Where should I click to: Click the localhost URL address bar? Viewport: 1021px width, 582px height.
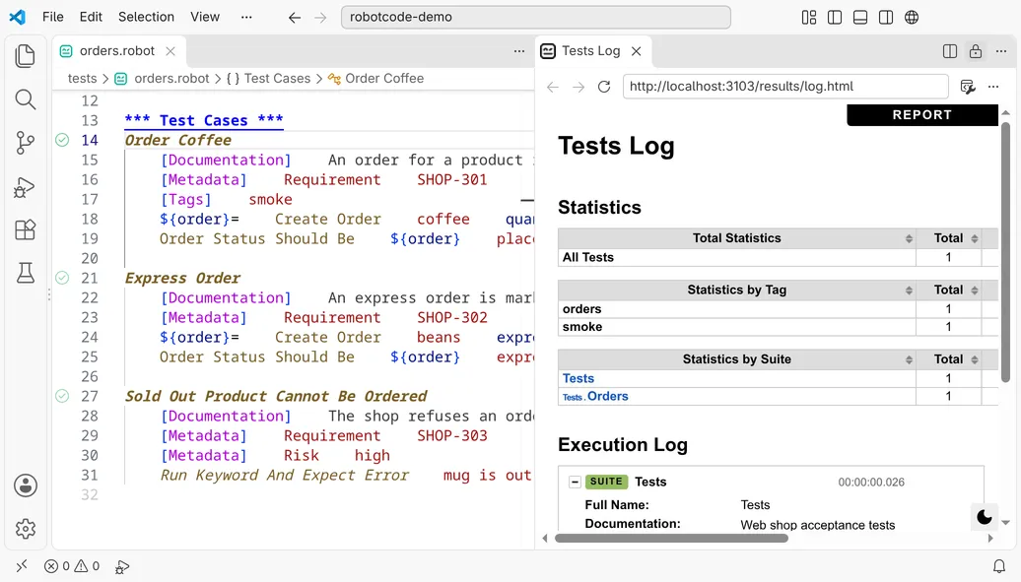pos(785,87)
